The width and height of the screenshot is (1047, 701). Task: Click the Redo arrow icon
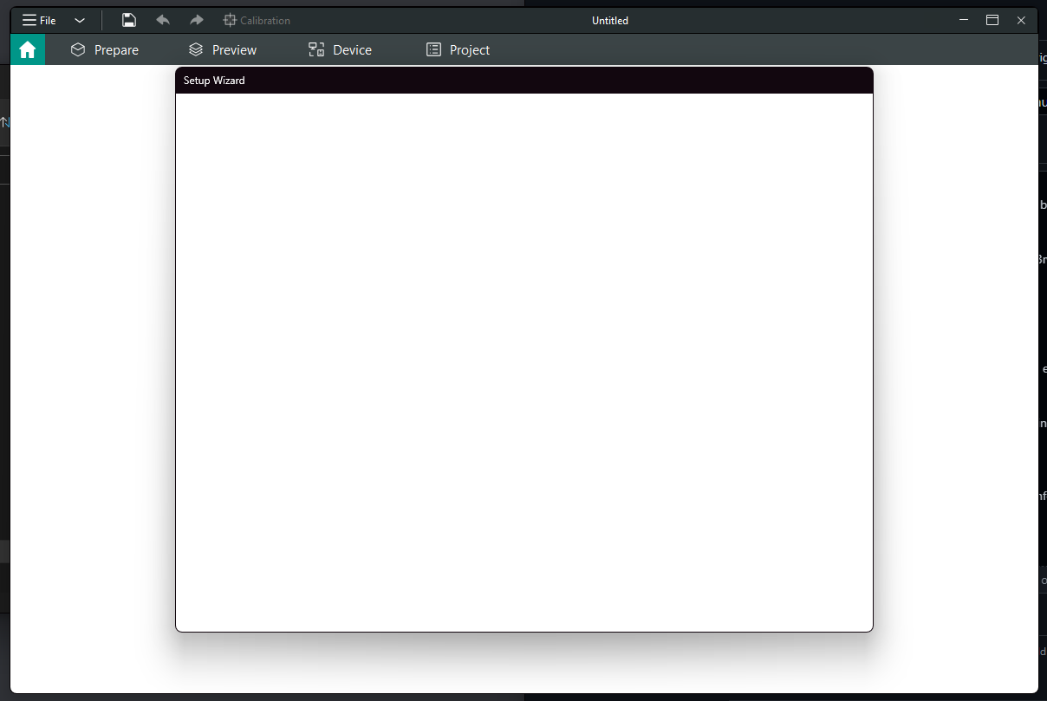coord(195,20)
